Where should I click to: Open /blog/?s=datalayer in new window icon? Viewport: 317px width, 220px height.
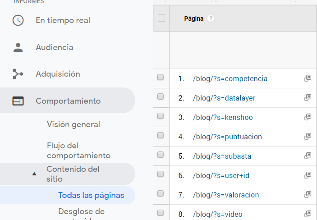pos(308,98)
